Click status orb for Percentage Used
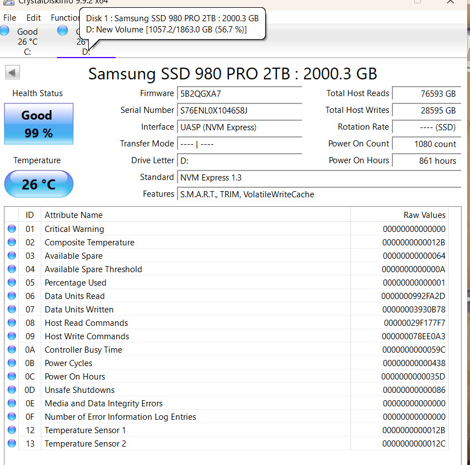The image size is (470, 465). point(12,282)
